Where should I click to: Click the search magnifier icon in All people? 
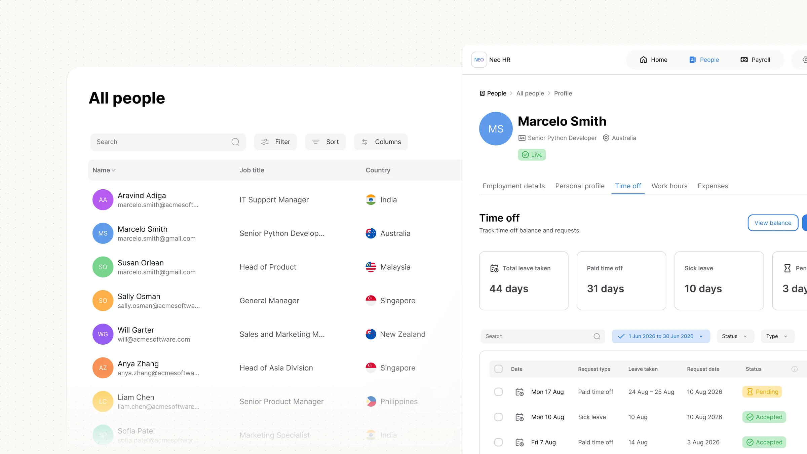(x=235, y=142)
